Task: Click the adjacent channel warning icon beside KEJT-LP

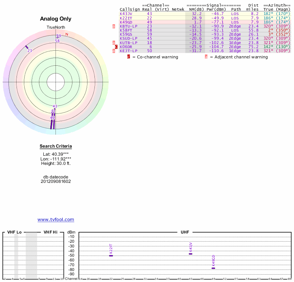Action: 114,51
